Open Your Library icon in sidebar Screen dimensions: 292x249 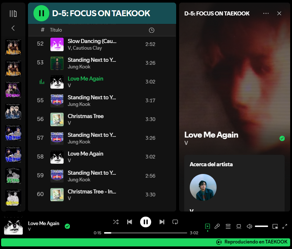pos(13,14)
